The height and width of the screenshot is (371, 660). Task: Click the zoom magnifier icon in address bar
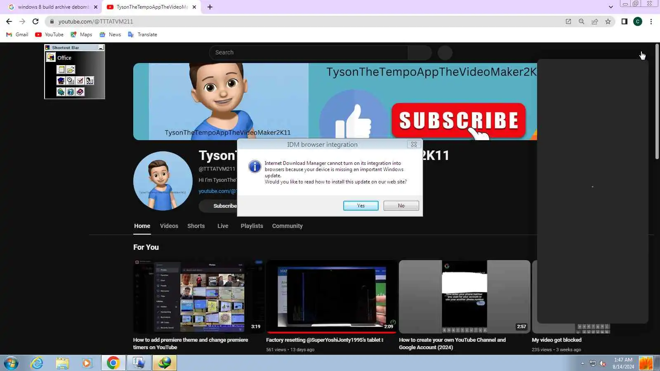[x=582, y=21]
